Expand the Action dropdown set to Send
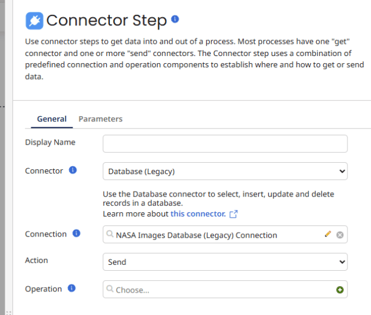The width and height of the screenshot is (371, 315). 224,261
